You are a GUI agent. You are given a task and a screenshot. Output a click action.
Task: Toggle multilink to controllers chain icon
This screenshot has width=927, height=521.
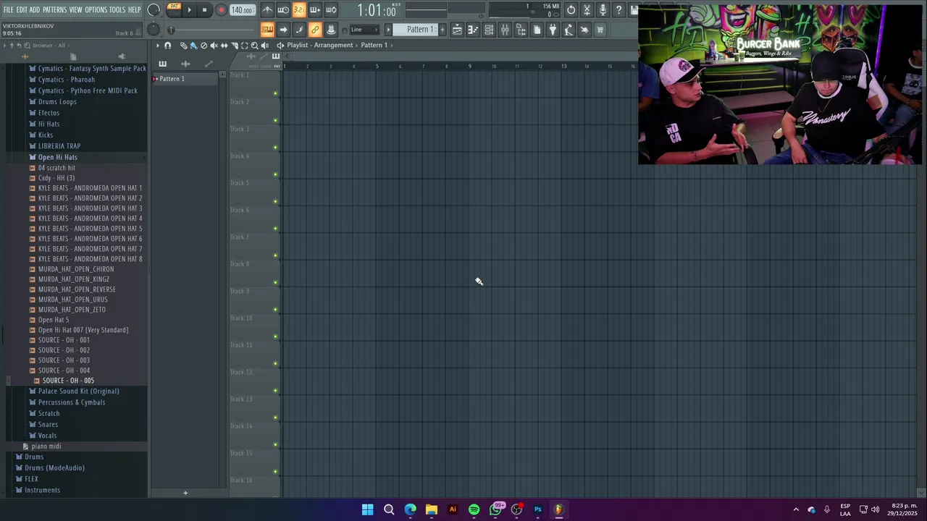pyautogui.click(x=315, y=30)
